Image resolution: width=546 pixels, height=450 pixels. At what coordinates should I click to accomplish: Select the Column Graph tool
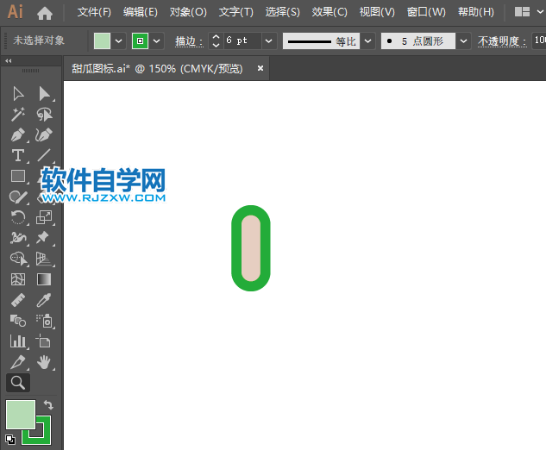18,341
